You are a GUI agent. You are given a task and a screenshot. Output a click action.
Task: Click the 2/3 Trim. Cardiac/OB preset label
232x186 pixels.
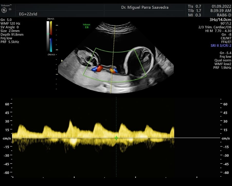[215, 27]
